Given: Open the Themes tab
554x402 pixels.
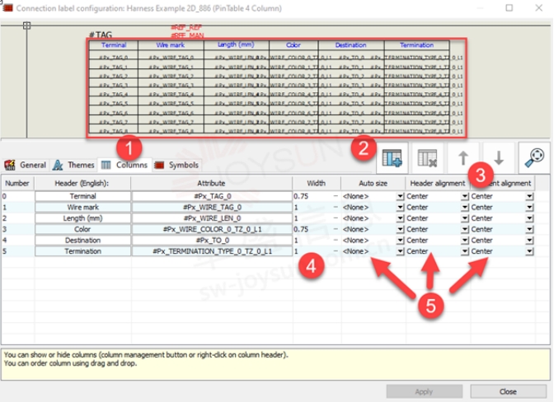Looking at the screenshot, I should [73, 165].
